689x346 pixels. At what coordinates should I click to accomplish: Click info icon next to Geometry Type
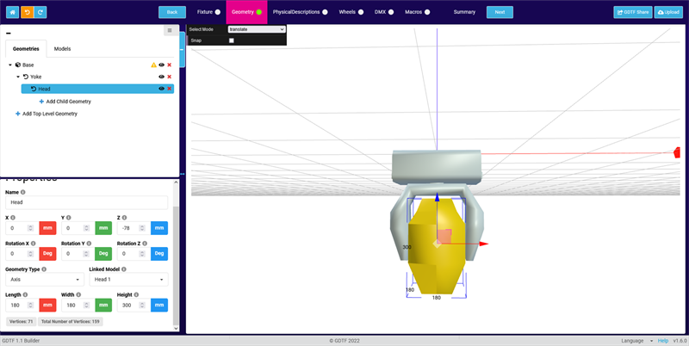[x=43, y=269]
